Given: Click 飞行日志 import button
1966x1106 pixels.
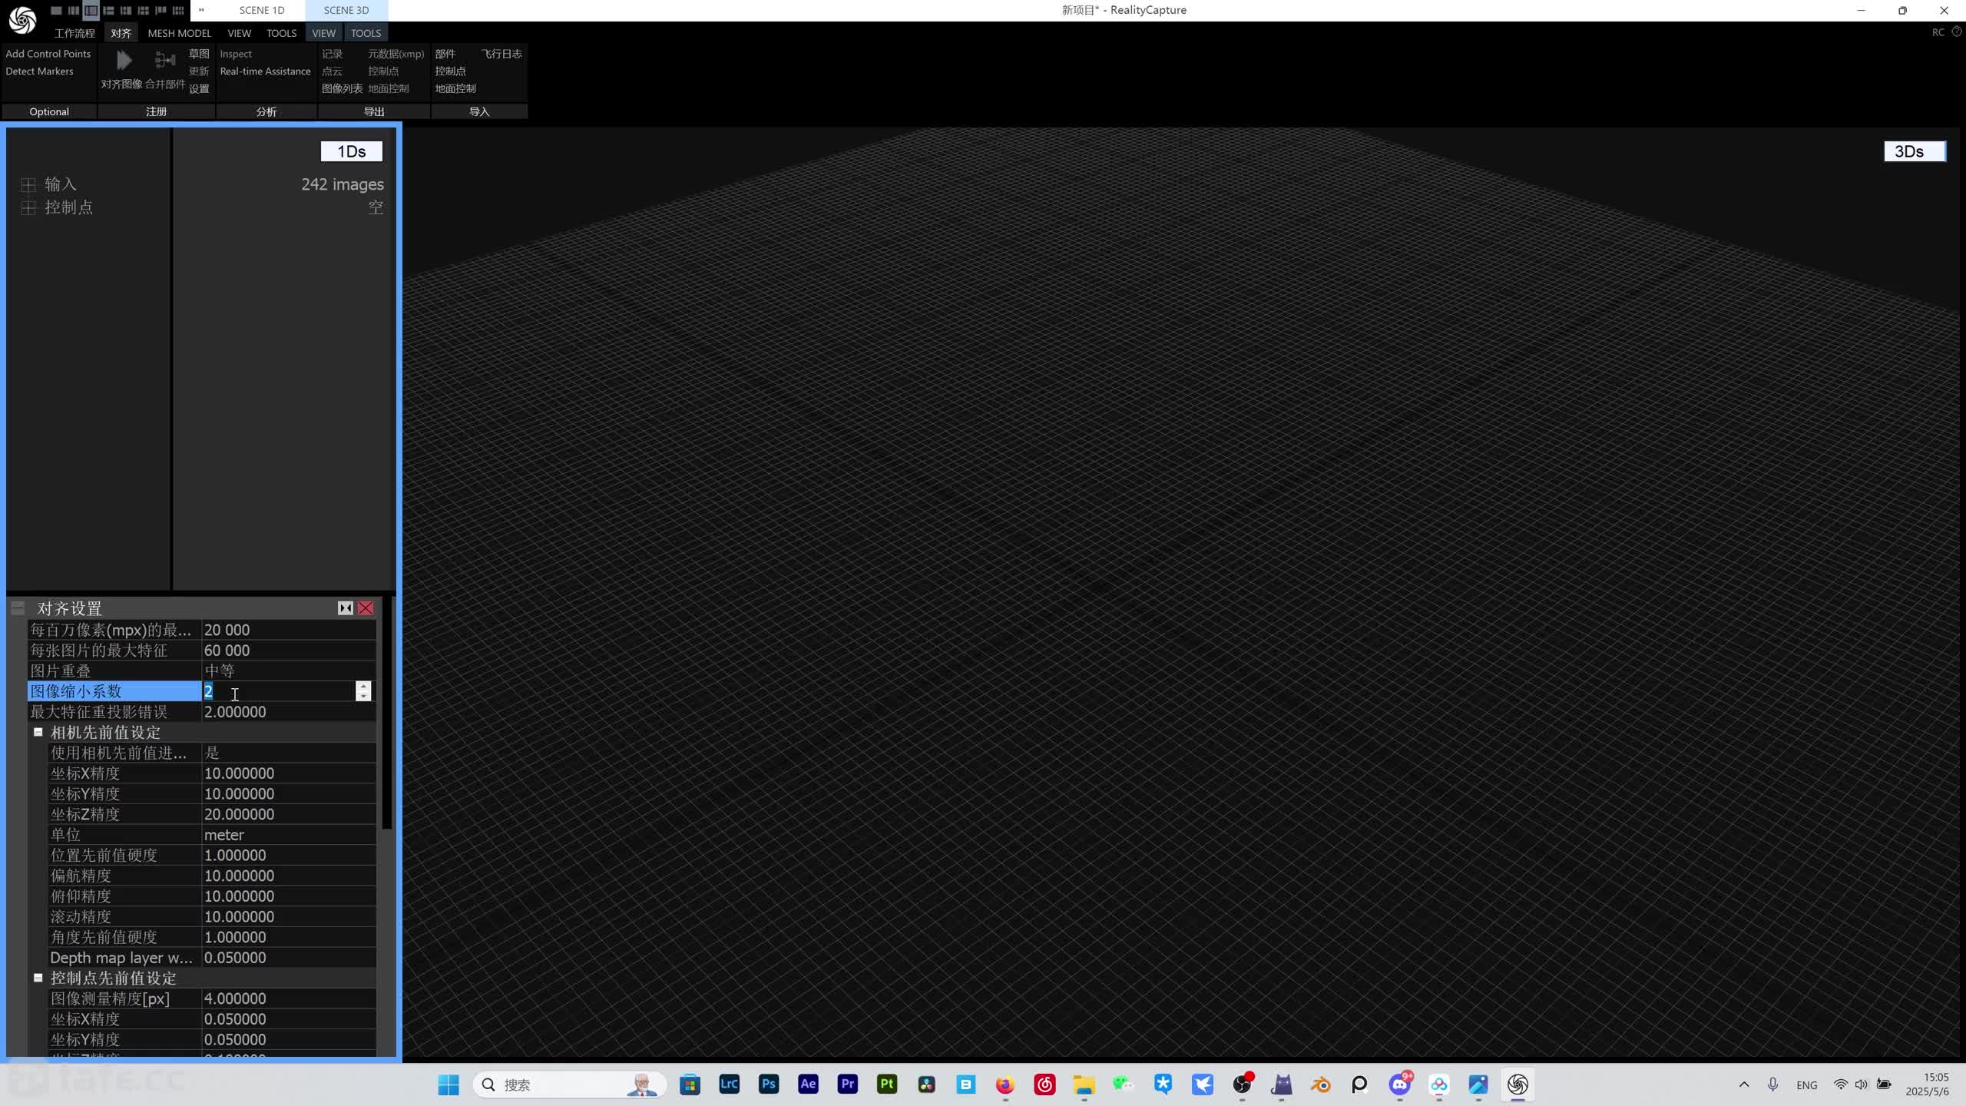Looking at the screenshot, I should (501, 54).
